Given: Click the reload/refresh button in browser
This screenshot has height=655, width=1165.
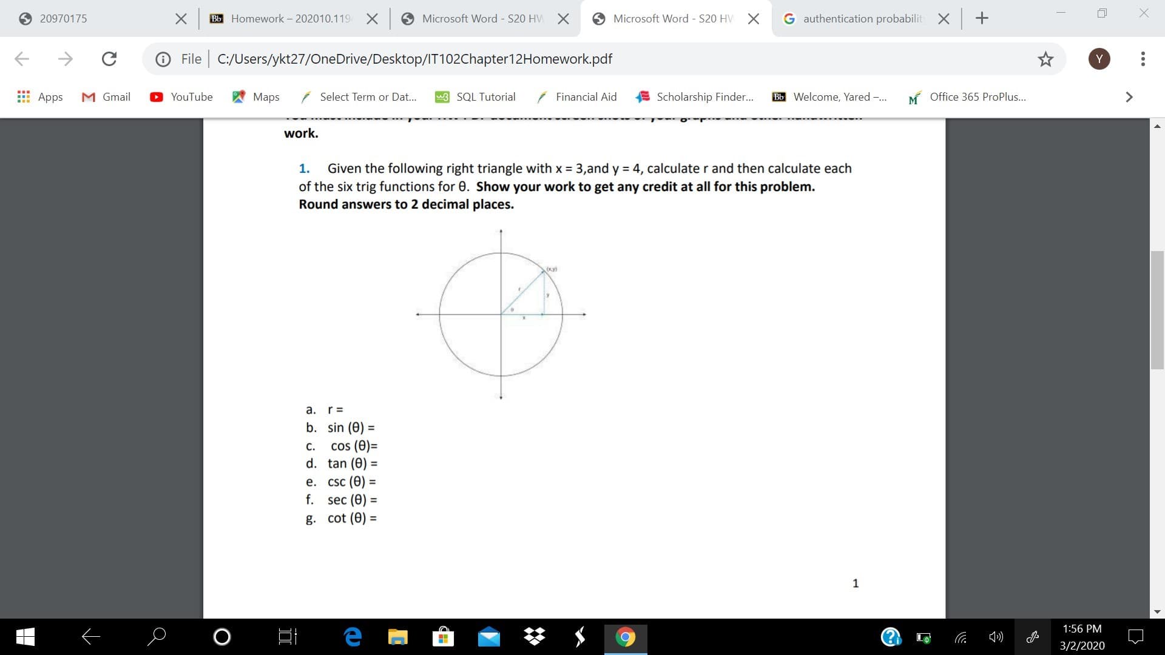Looking at the screenshot, I should coord(109,58).
